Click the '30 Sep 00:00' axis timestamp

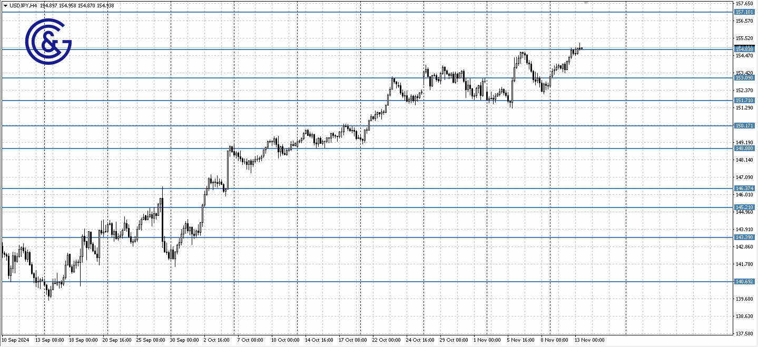[183, 340]
